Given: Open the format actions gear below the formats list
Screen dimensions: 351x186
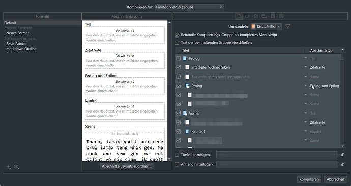Looking at the screenshot, I should click(16, 167).
